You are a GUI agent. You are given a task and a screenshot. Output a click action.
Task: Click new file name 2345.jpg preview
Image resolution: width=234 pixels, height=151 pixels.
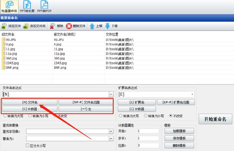(x=60, y=63)
